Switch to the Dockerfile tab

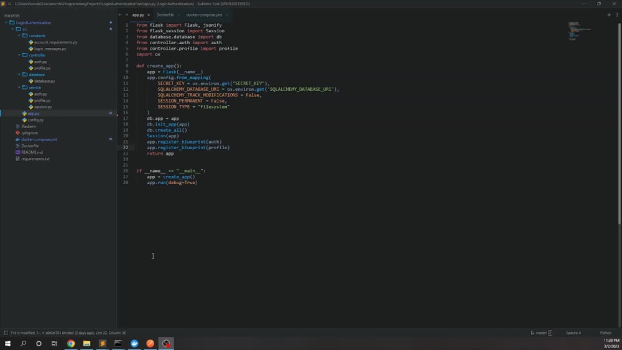[x=165, y=15]
